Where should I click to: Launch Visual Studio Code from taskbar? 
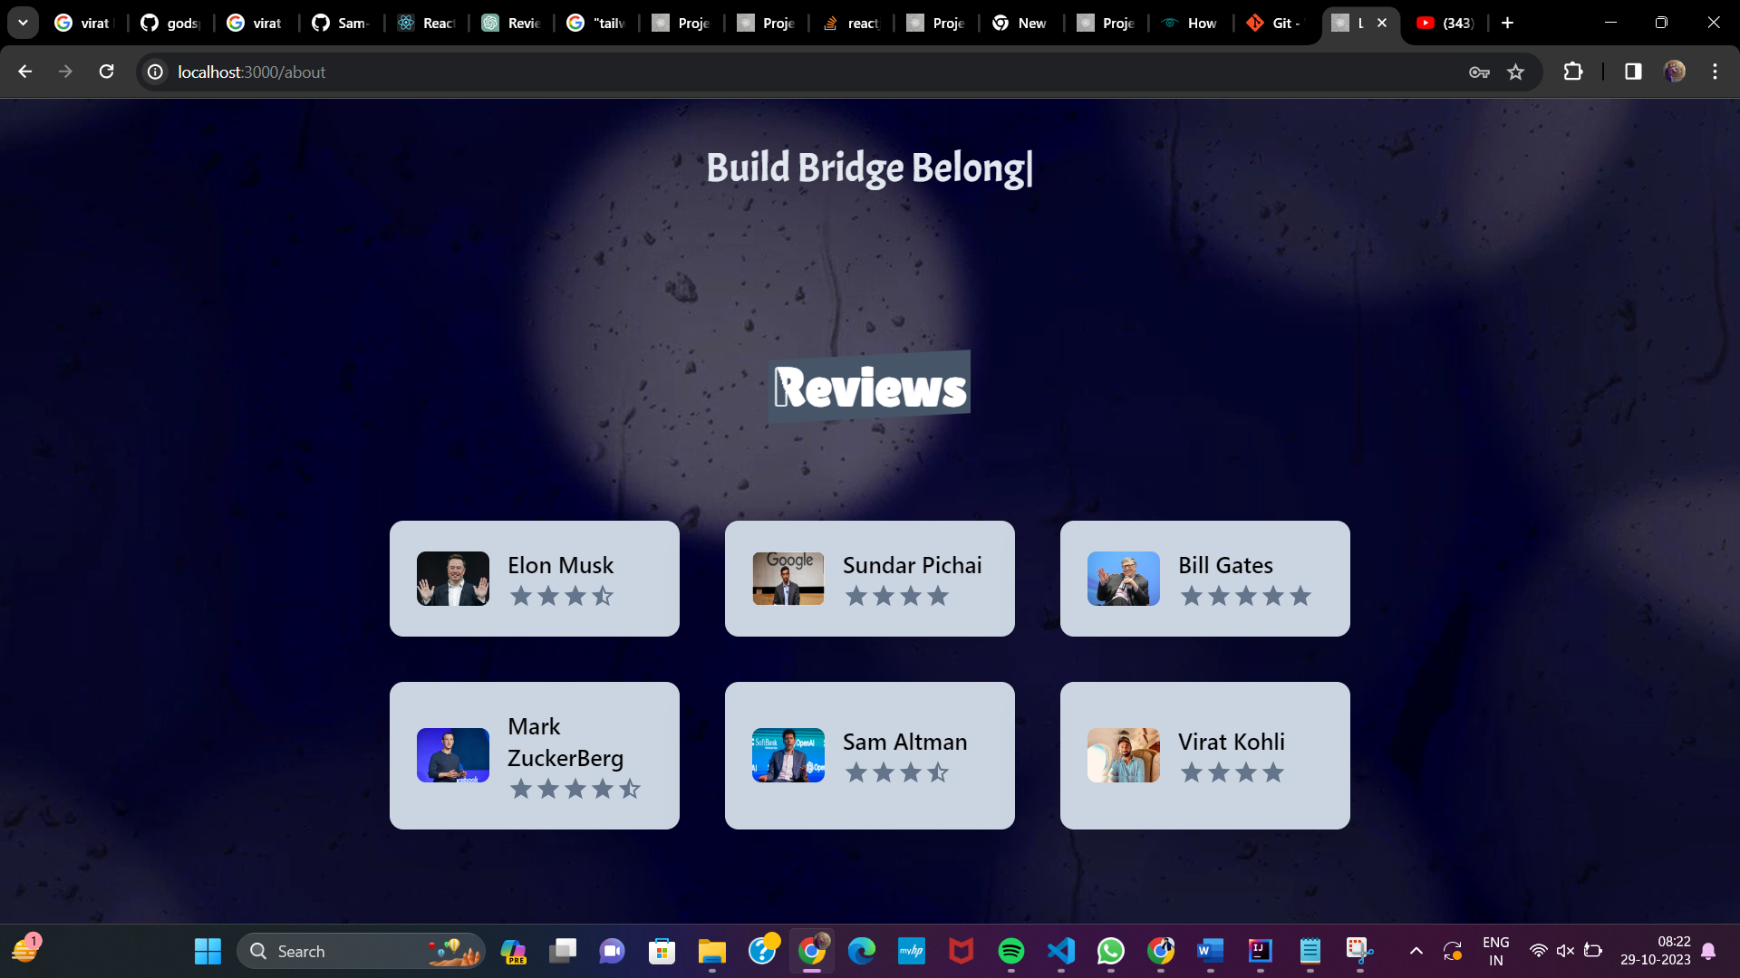(x=1060, y=951)
